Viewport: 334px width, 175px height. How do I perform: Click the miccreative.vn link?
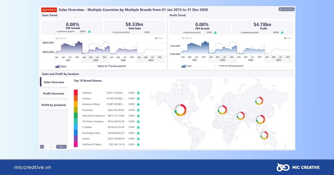33,167
